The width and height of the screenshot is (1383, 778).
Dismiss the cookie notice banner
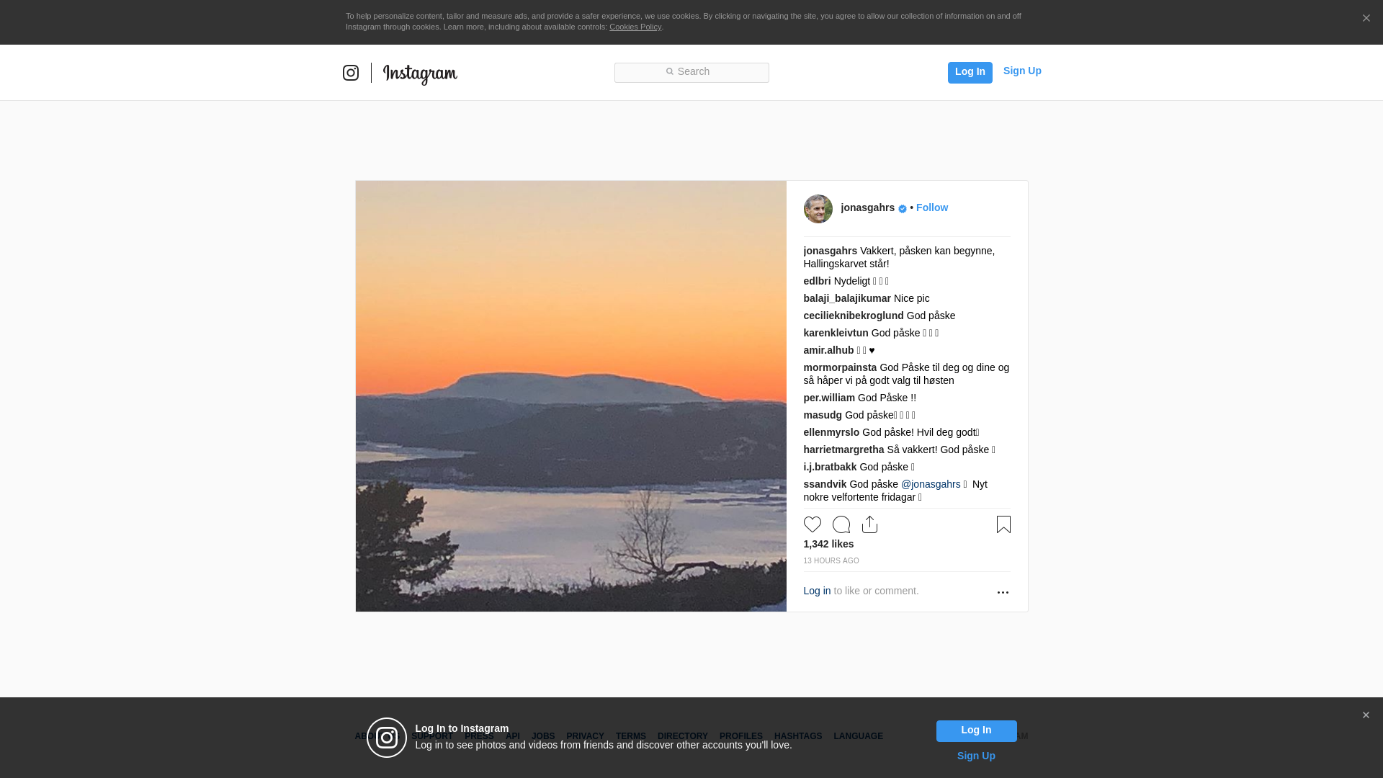[1366, 19]
